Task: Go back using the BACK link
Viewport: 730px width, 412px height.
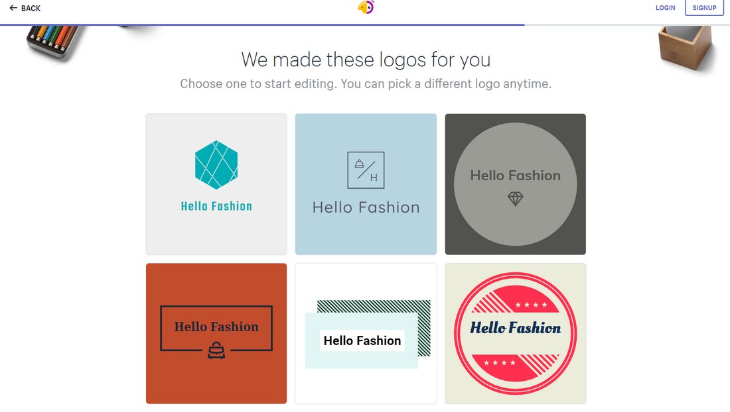Action: 31,8
